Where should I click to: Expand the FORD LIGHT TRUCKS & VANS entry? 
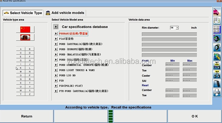click(x=56, y=70)
